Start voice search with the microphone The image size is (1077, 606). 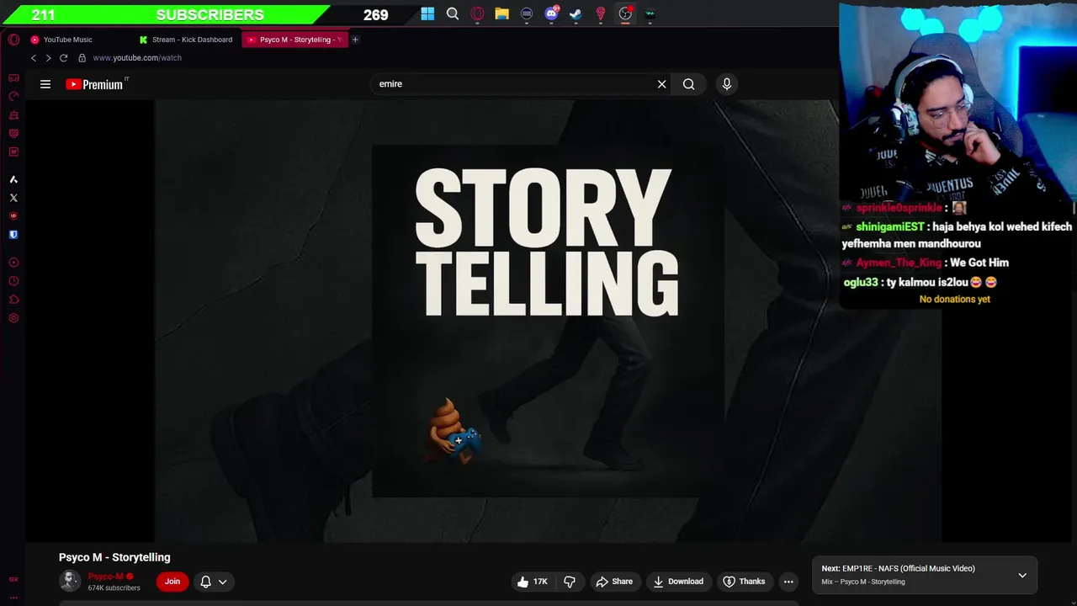pos(727,84)
